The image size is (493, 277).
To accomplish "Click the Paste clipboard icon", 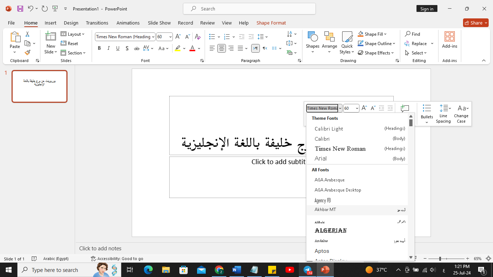I will pos(15,37).
